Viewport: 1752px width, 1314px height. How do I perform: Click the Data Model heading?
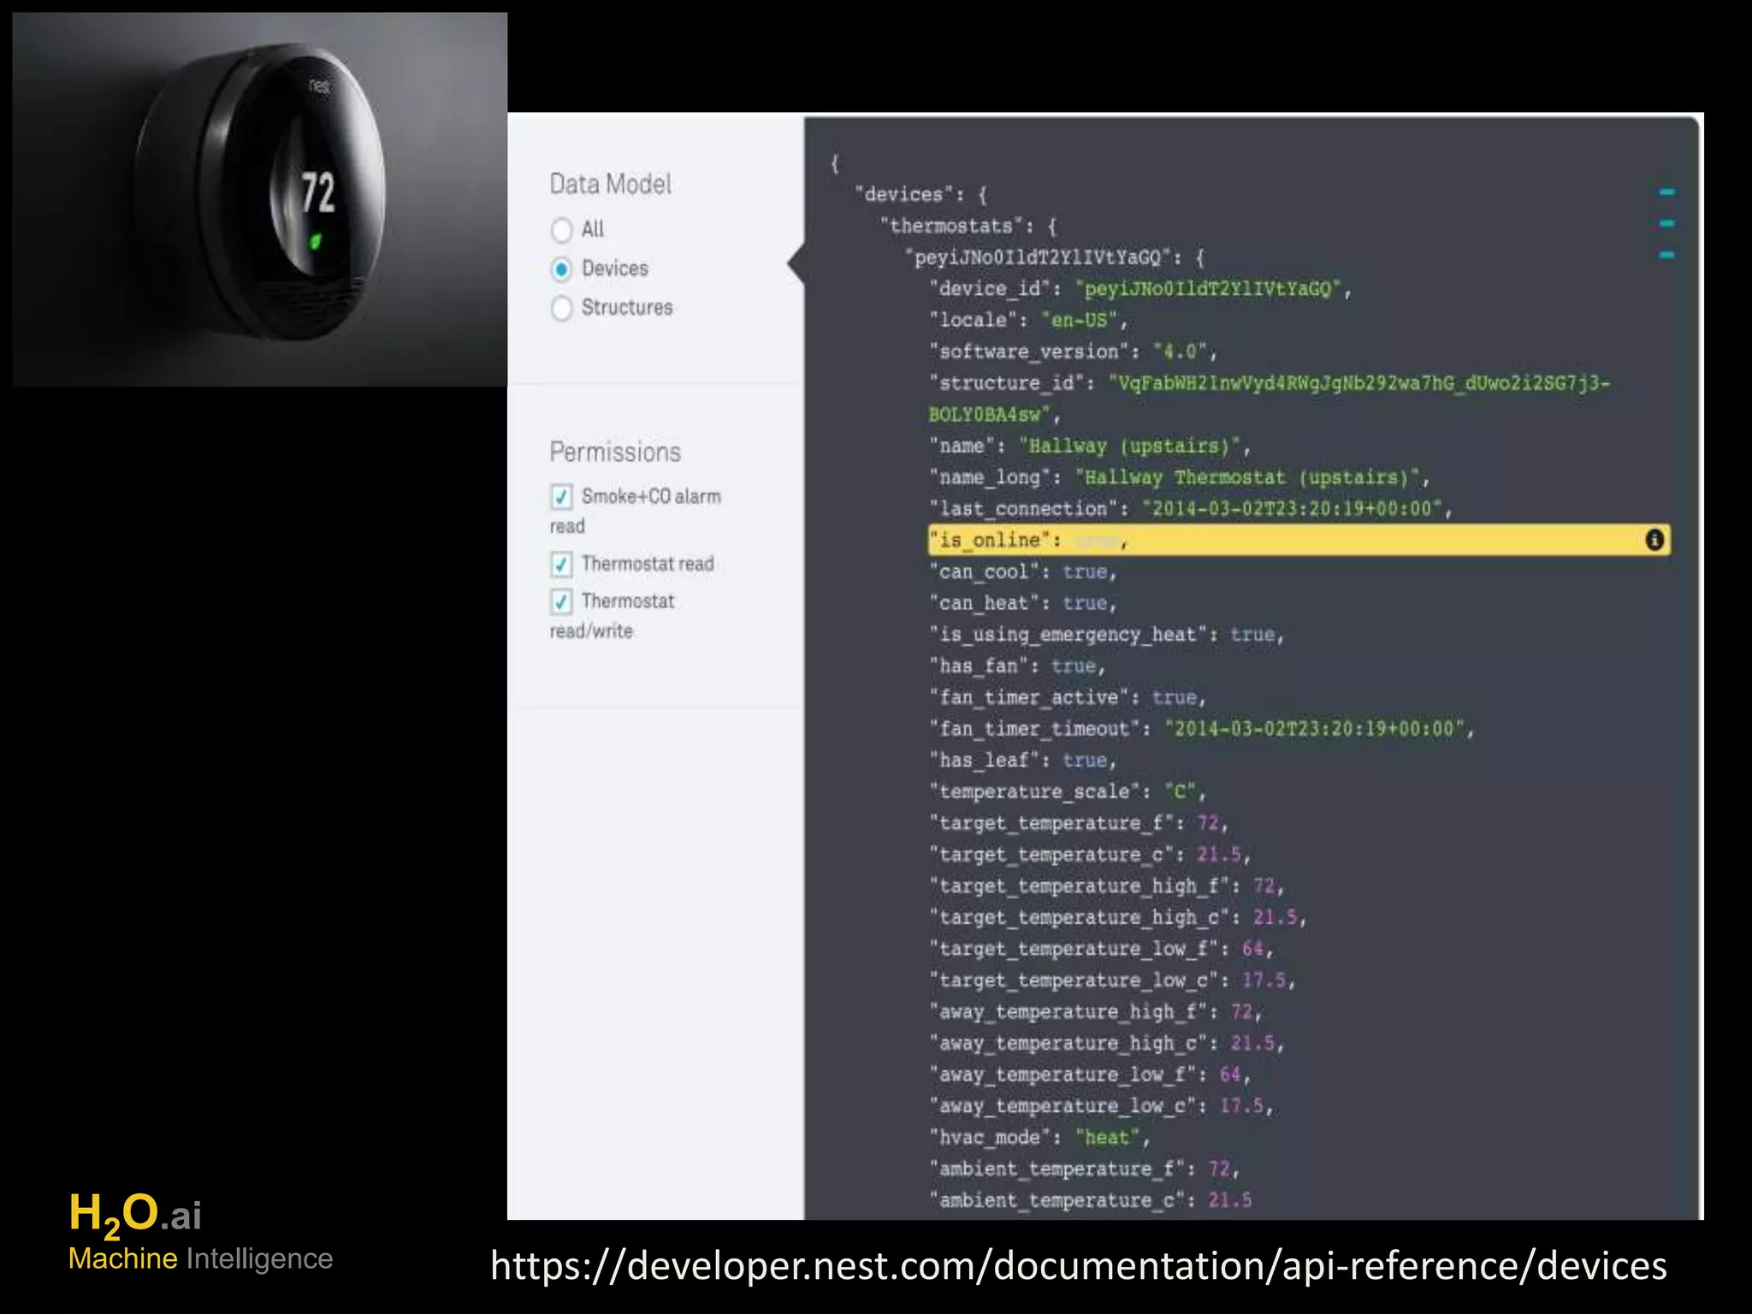coord(610,184)
